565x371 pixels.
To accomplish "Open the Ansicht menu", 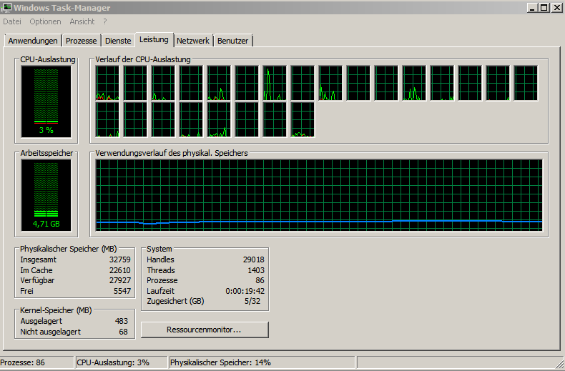I will (82, 21).
